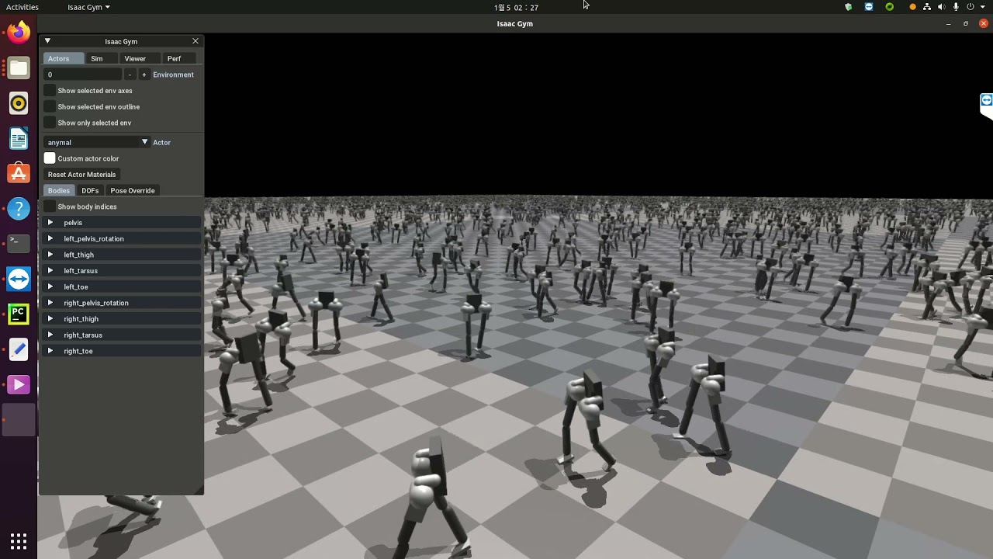Click the Environment index input field
The image size is (993, 559).
point(83,75)
